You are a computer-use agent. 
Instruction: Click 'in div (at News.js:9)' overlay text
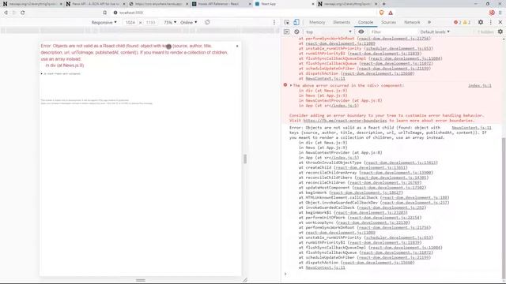point(65,65)
